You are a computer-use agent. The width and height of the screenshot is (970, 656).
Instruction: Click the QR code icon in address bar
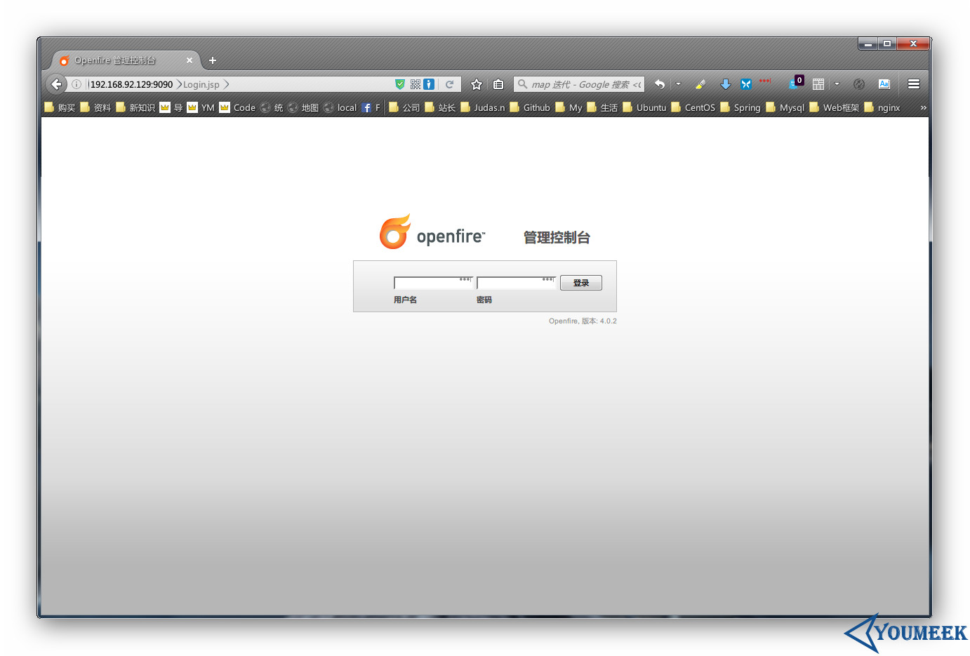[416, 84]
